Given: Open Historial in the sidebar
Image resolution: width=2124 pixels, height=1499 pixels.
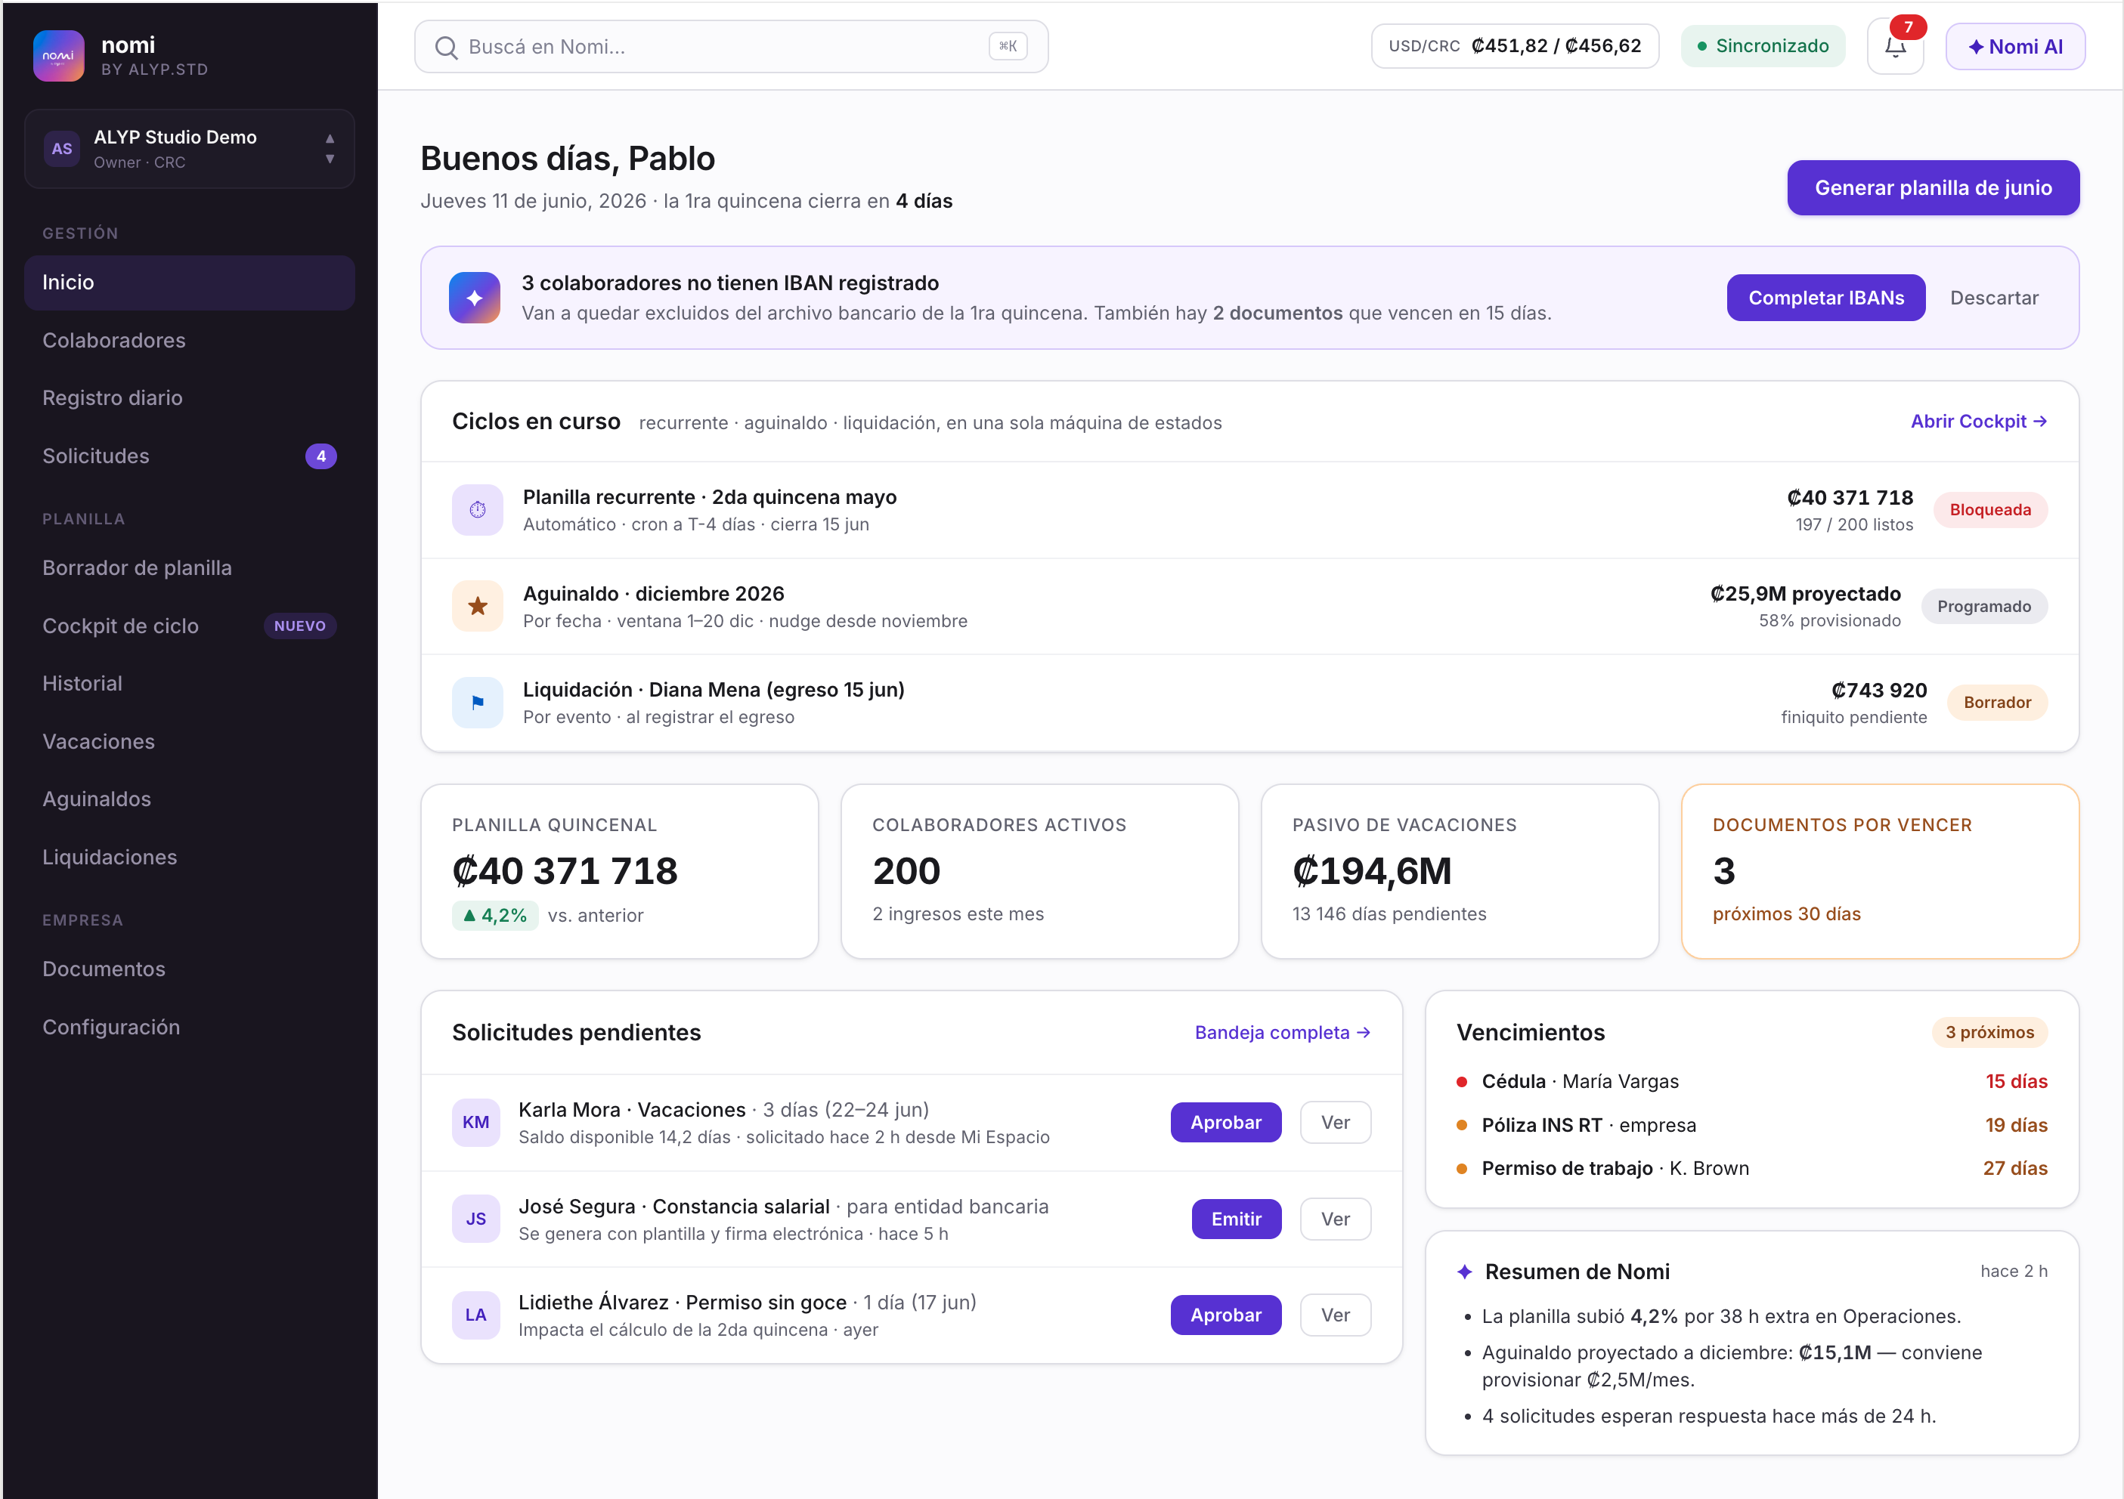Looking at the screenshot, I should click(x=190, y=683).
